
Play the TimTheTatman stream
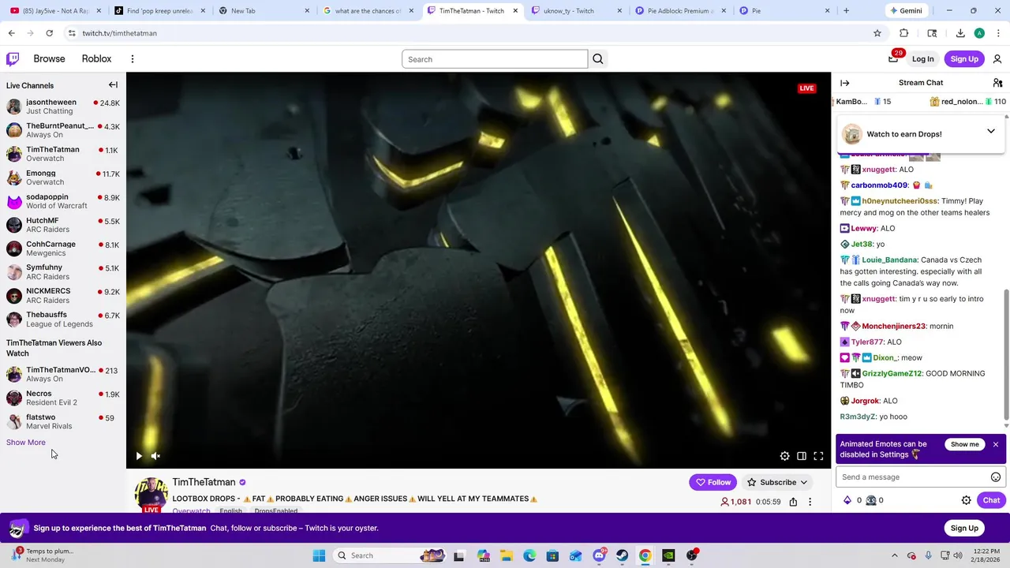click(139, 456)
